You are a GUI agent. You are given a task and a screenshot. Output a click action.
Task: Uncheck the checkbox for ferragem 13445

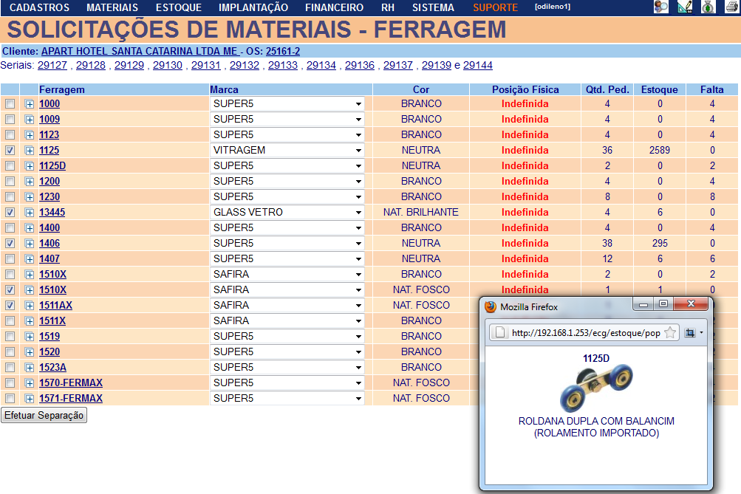pos(10,213)
